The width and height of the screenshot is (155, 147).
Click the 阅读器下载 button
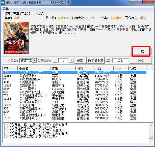96,61
